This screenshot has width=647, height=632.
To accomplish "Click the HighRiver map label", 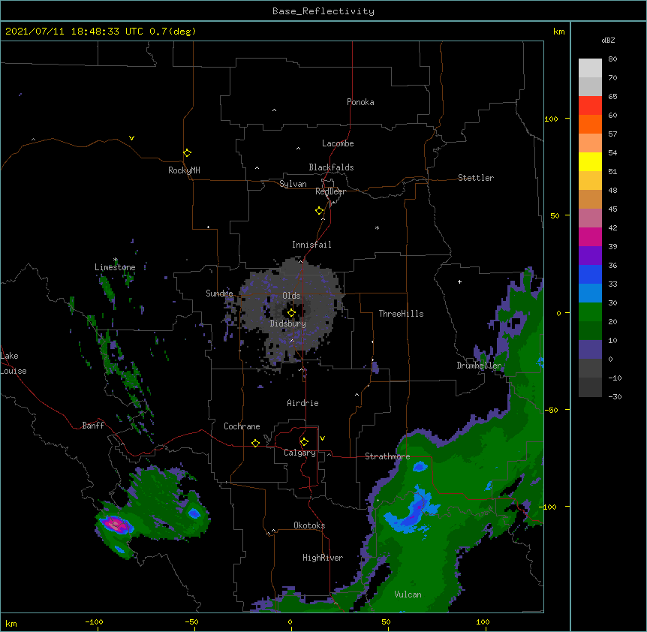I will tap(323, 558).
